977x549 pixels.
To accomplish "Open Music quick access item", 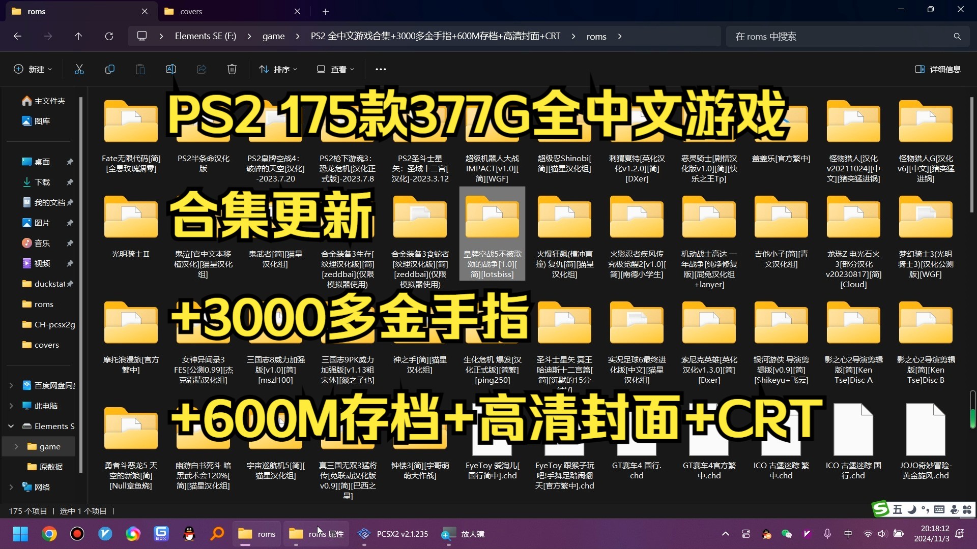I will click(x=37, y=243).
